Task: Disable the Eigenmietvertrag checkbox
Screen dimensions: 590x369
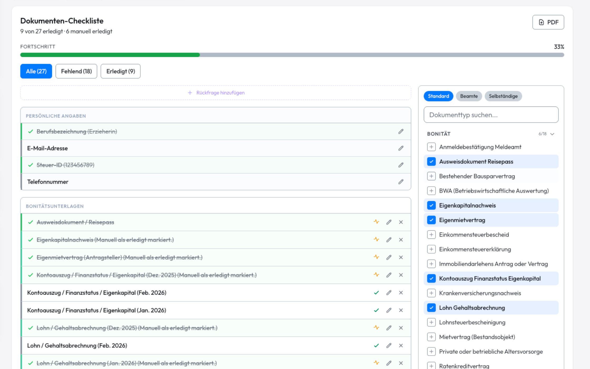Action: pyautogui.click(x=431, y=220)
